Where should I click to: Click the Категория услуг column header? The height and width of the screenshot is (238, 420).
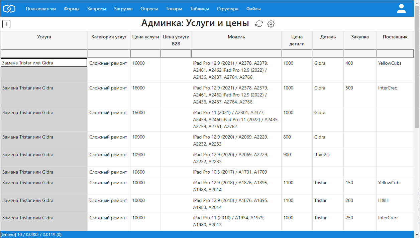[109, 40]
